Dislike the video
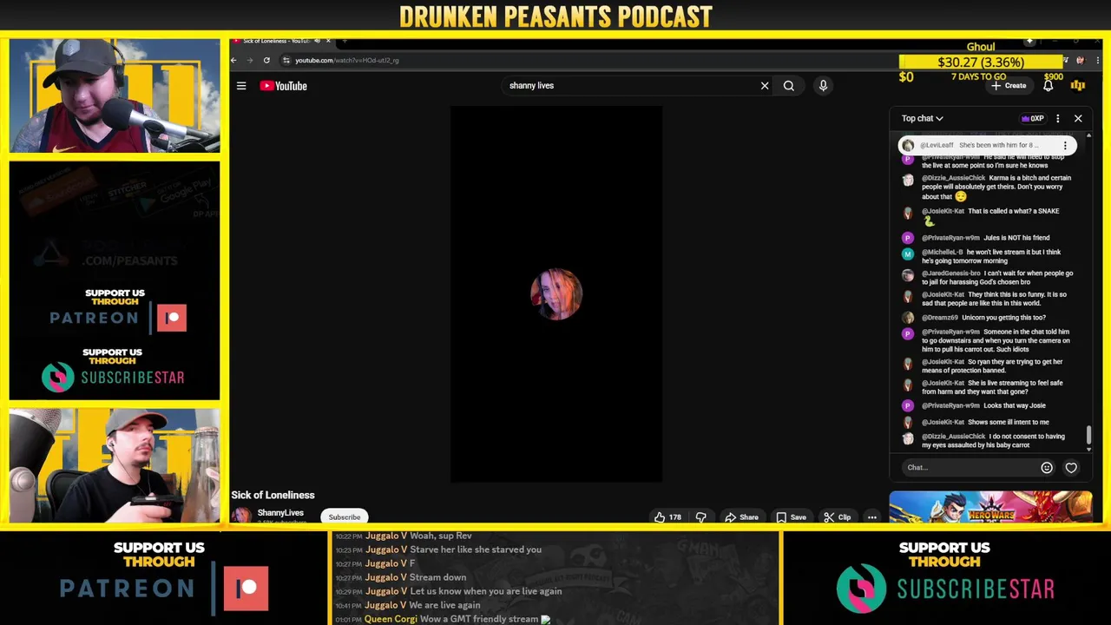The image size is (1111, 625). tap(701, 517)
